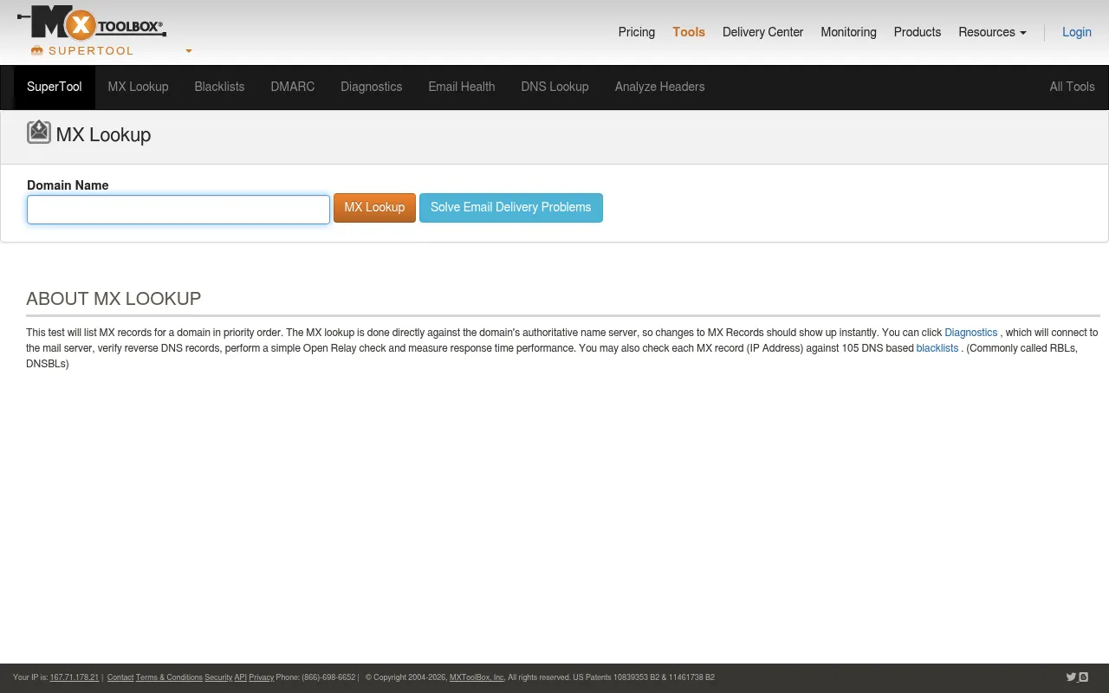Click Solve Email Delivery Problems button
Viewport: 1109px width, 693px height.
(x=511, y=208)
